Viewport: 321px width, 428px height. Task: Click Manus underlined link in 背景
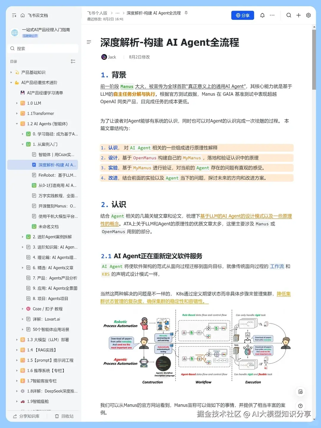click(127, 86)
